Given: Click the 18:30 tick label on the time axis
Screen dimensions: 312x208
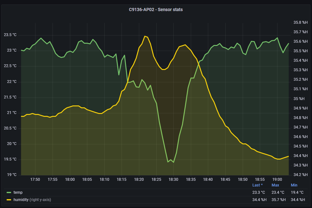Looking at the screenshot, I should [x=173, y=180].
